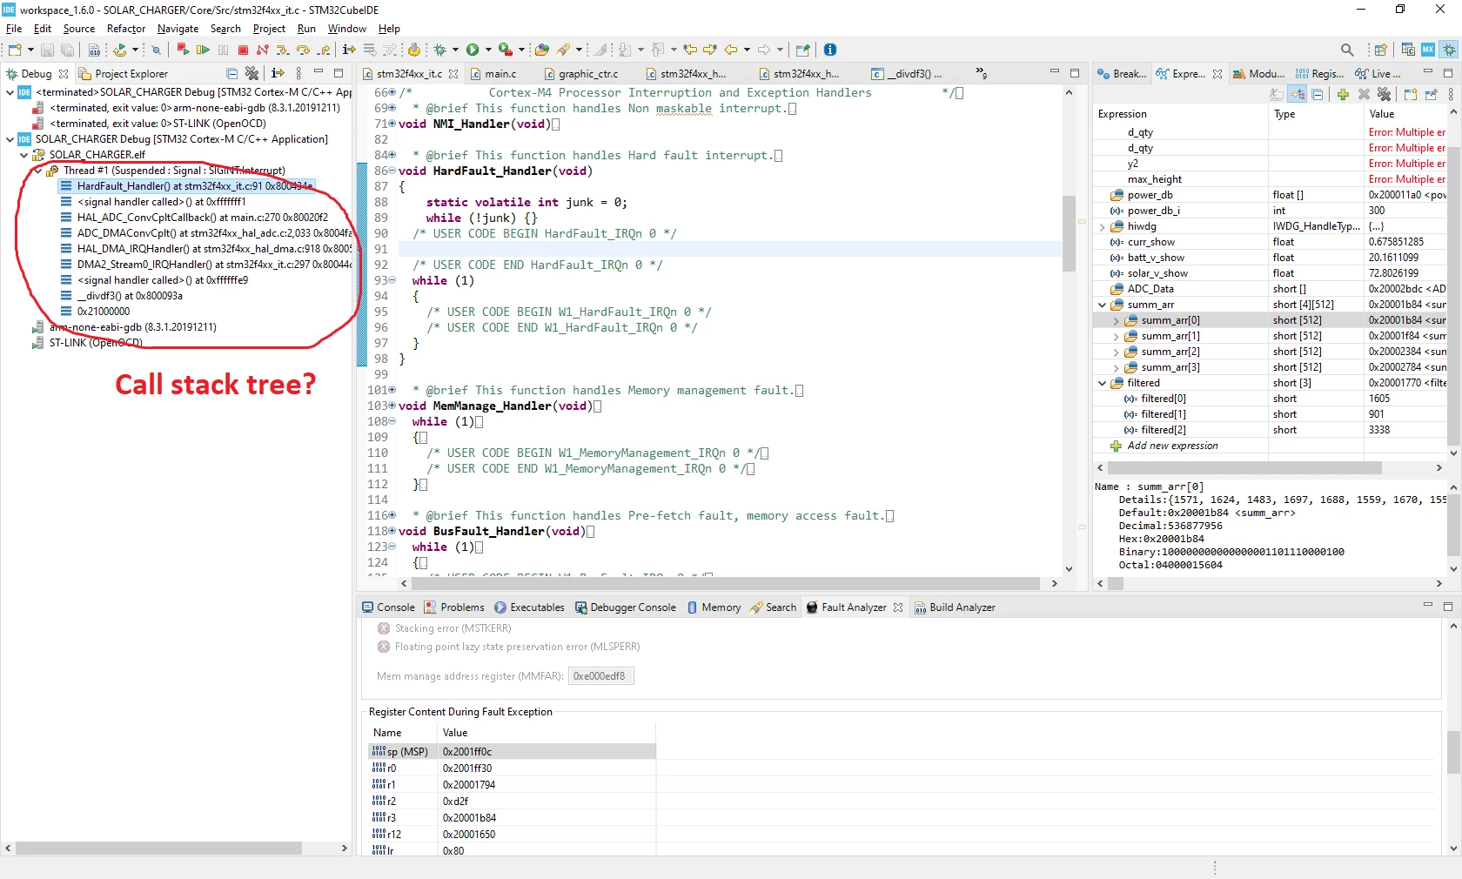
Task: Click the Debug panel horizontal scrollbar
Action: point(158,848)
